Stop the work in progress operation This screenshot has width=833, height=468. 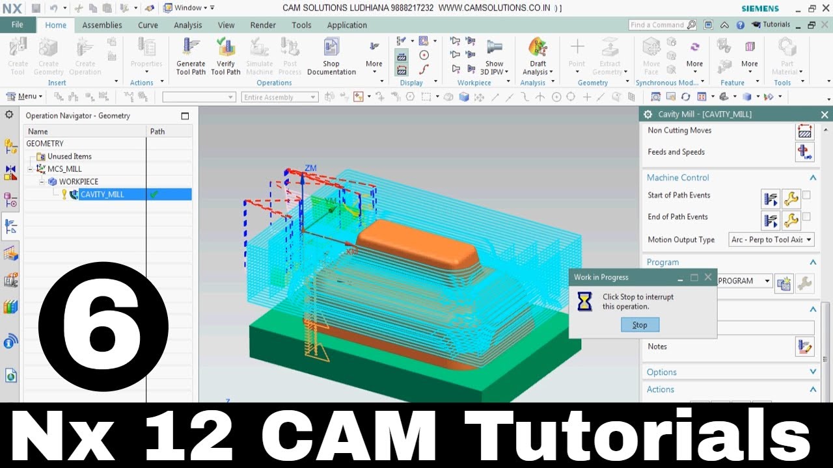[x=640, y=325]
